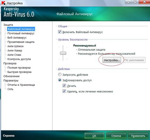Select Отчеты и Хранилища item
Image resolution: width=150 pixels, height=140 pixels.
tap(21, 85)
